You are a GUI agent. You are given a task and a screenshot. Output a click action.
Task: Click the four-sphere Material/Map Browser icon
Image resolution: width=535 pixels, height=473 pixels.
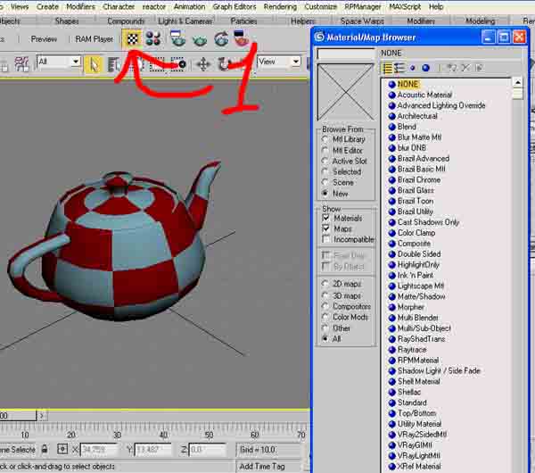click(x=152, y=38)
